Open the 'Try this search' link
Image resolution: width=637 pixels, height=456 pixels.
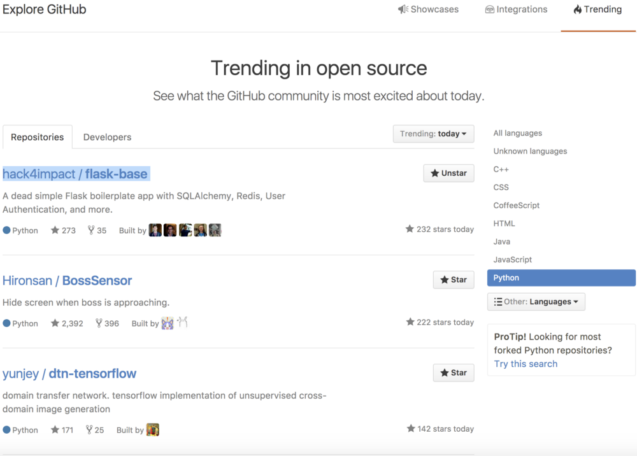pyautogui.click(x=525, y=364)
